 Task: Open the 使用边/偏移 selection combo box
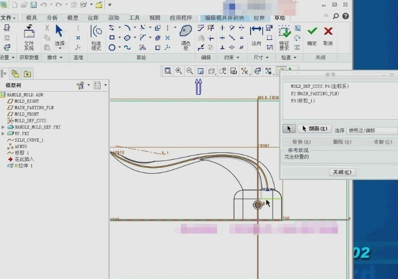(372, 130)
